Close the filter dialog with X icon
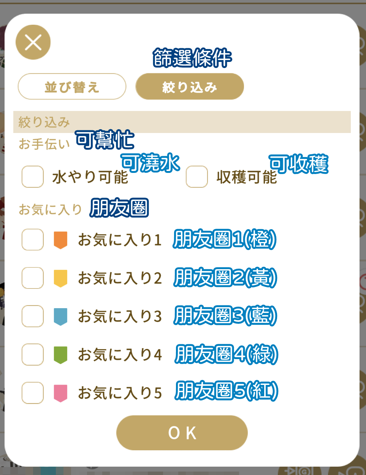366x475 pixels. pos(33,42)
